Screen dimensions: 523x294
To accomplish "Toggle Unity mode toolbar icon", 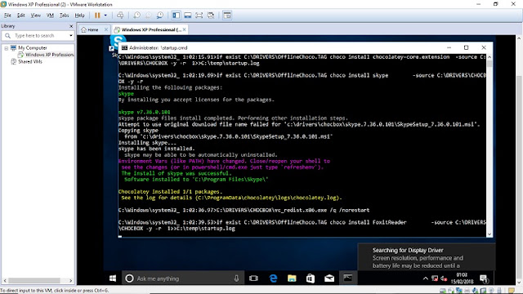I will (211, 16).
